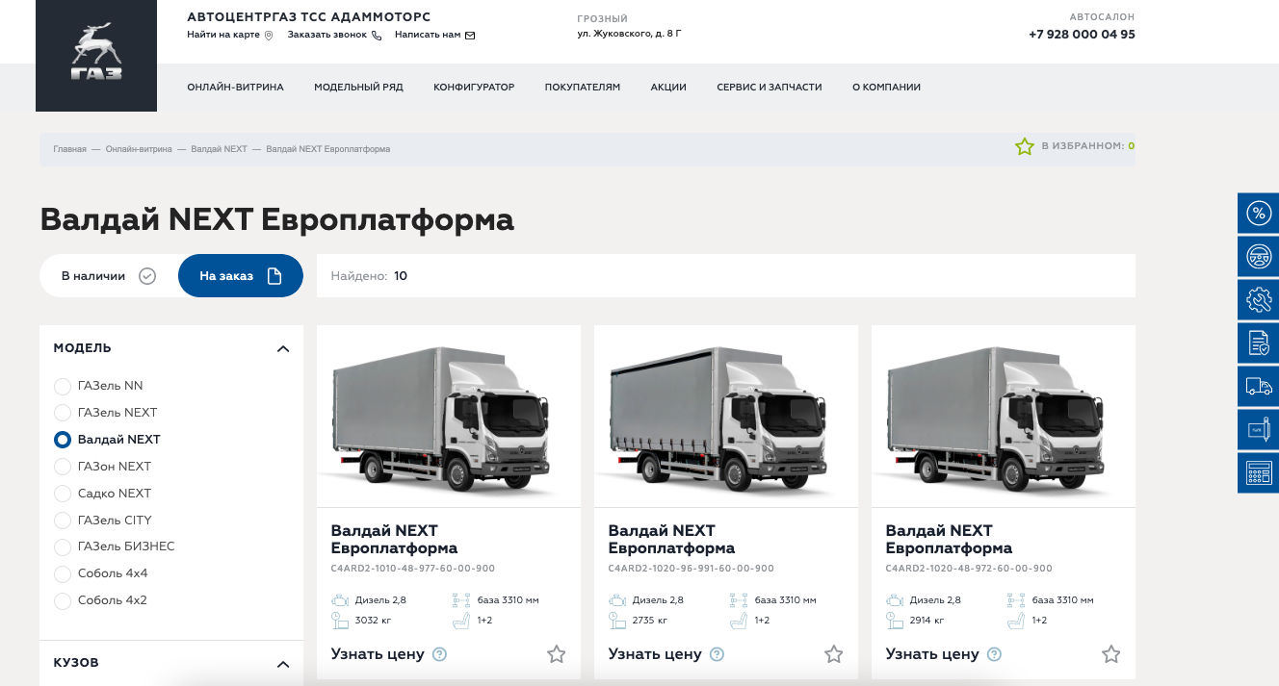Click the document icon in На заказ
The width and height of the screenshot is (1279, 686).
[x=274, y=276]
